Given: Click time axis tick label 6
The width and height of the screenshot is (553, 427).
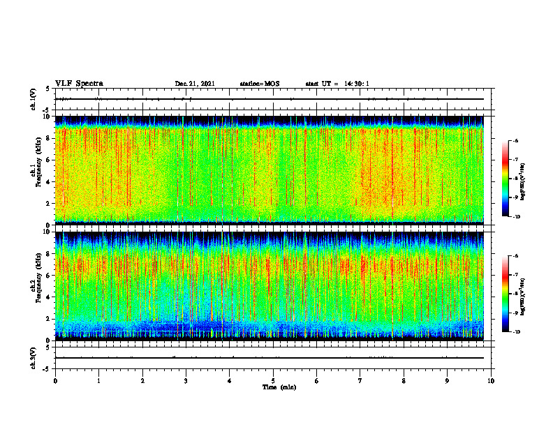Looking at the screenshot, I should (x=317, y=381).
